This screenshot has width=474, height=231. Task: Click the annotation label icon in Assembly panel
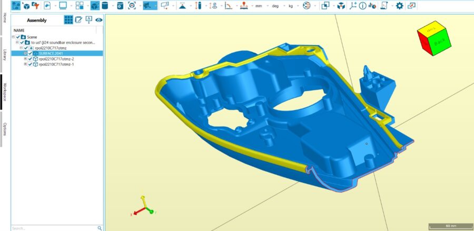tap(88, 20)
